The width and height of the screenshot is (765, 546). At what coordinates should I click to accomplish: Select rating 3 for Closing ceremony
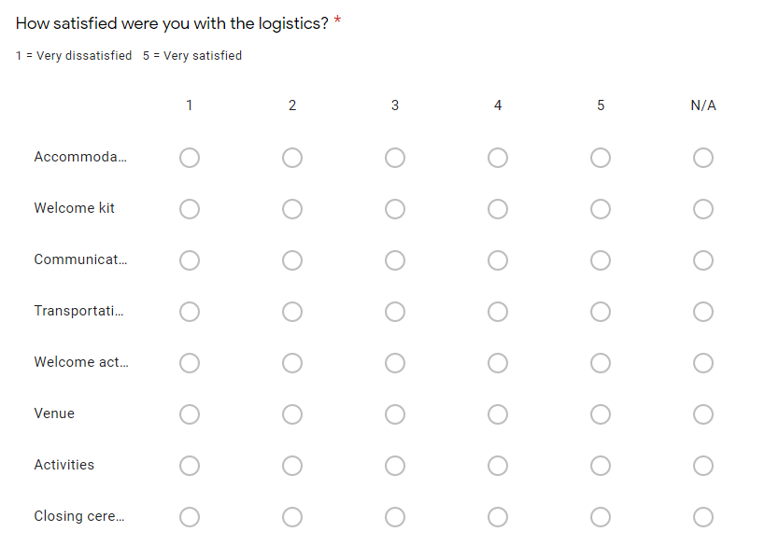coord(395,517)
